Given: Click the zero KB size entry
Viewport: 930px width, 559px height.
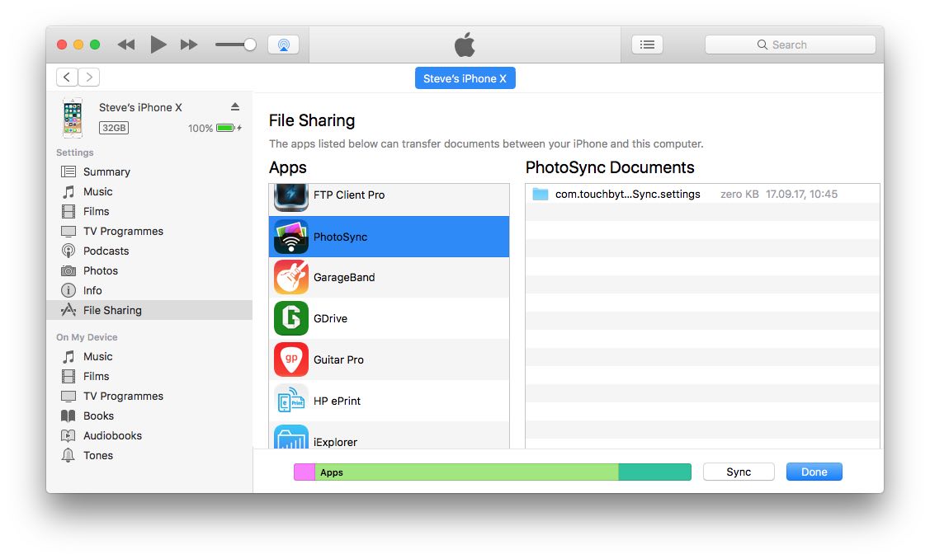Looking at the screenshot, I should 739,194.
